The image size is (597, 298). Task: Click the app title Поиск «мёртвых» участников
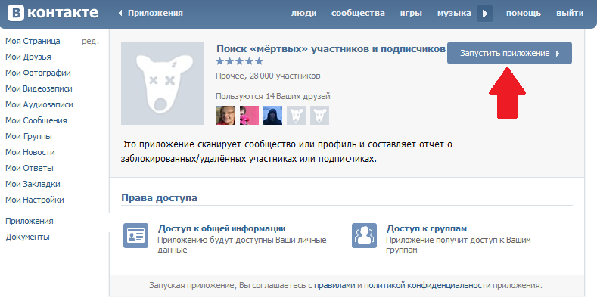pyautogui.click(x=331, y=49)
